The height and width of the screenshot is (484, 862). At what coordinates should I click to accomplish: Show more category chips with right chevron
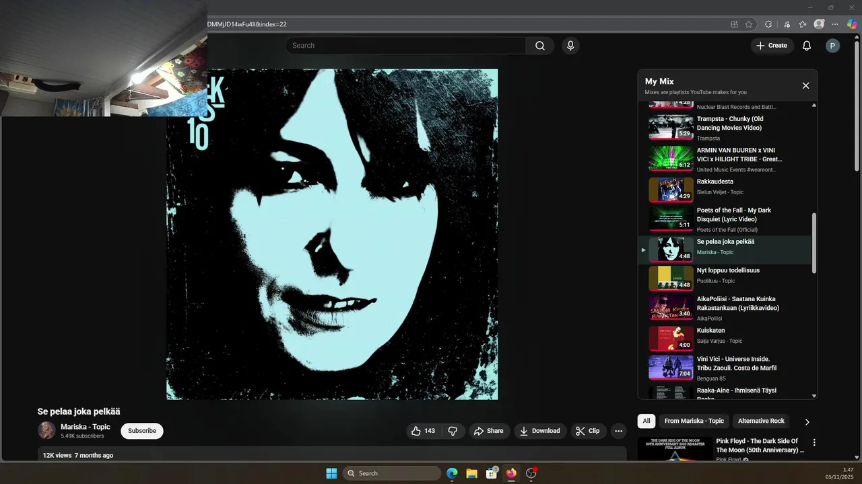tap(807, 421)
